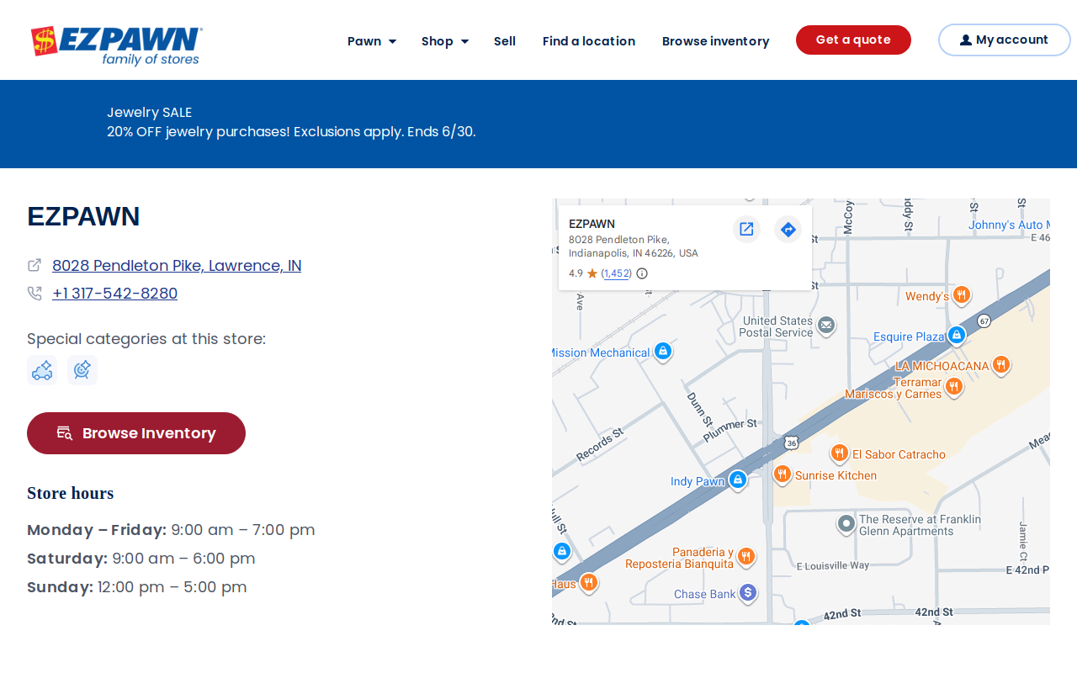This screenshot has width=1077, height=673.
Task: Click the info icon beside the review count
Action: [x=642, y=273]
